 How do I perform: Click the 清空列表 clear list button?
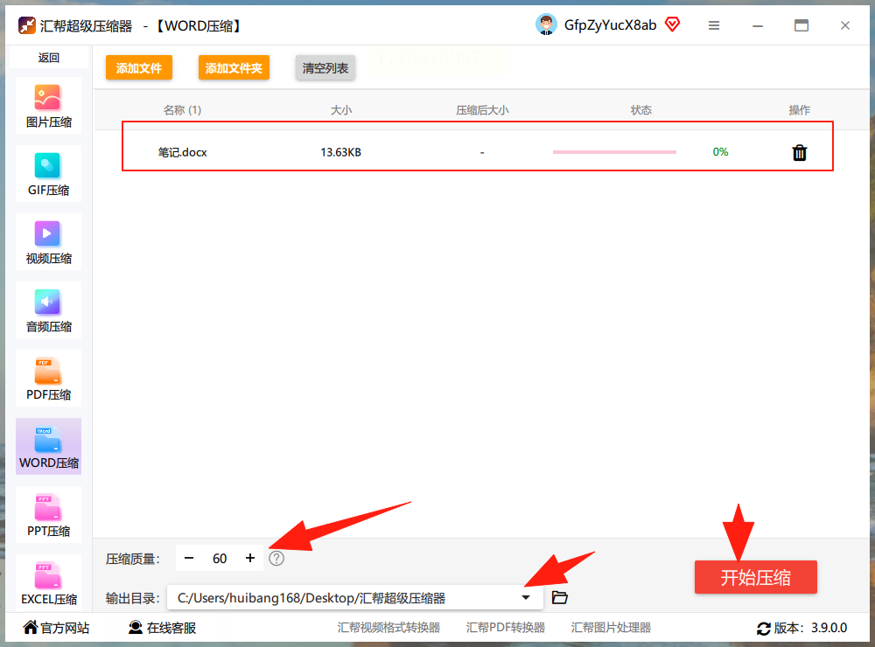tap(325, 68)
